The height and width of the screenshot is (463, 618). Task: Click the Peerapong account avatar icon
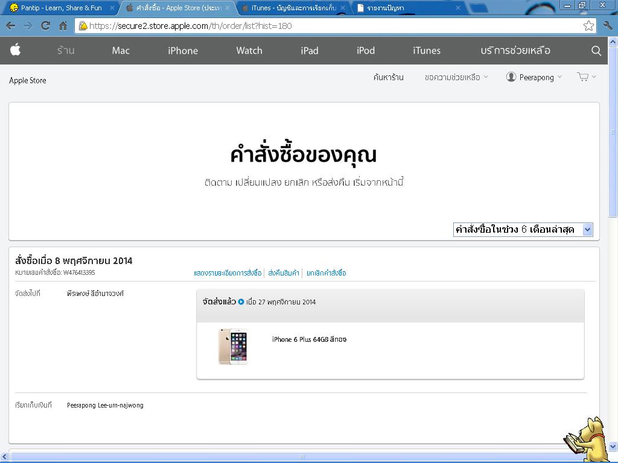tap(511, 77)
